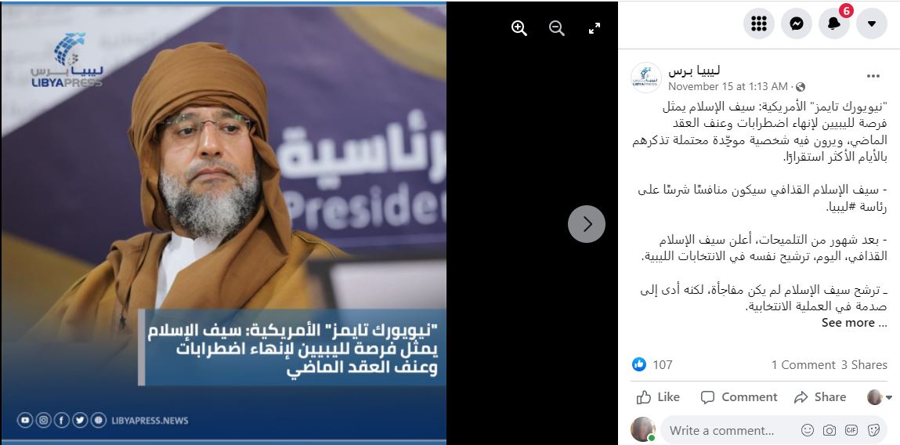Image resolution: width=900 pixels, height=445 pixels.
Task: Insert an emoji into the comment
Action: 807,430
